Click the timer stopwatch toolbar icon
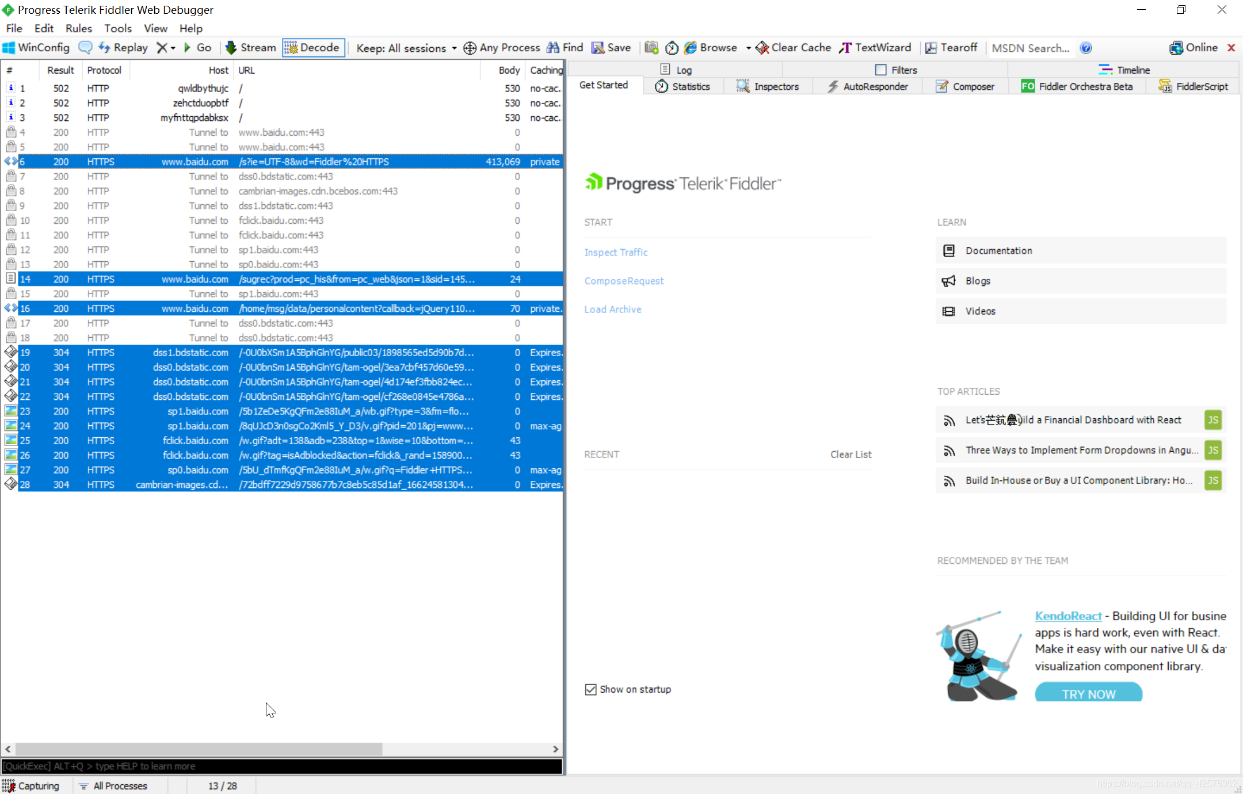 pos(672,48)
